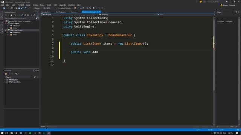The image size is (241, 135).
Task: Open the Inventory type navigation dropdown
Action: pyautogui.click(x=128, y=15)
